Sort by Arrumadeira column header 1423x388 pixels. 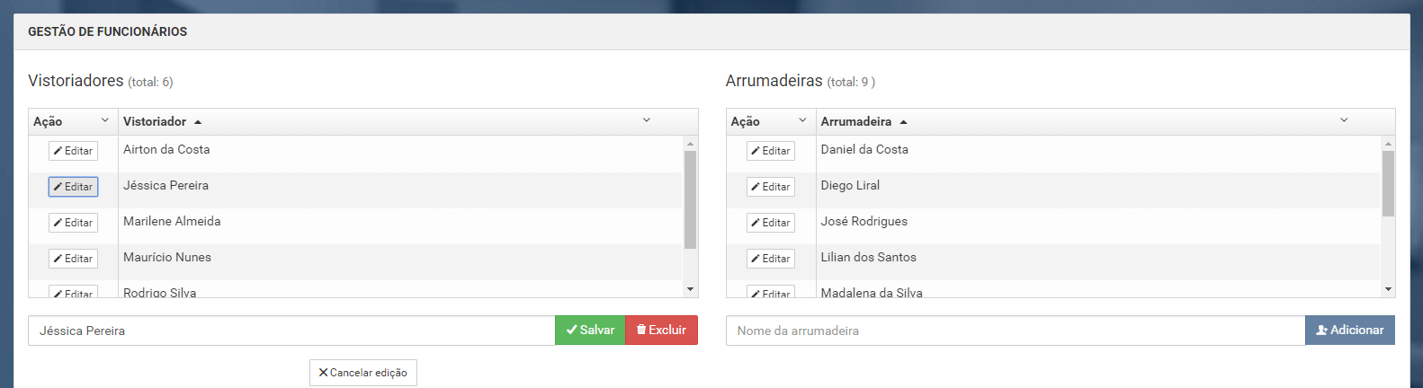click(855, 121)
